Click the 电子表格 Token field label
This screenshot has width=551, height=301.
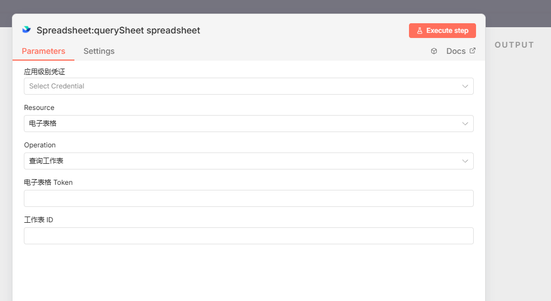(x=48, y=183)
